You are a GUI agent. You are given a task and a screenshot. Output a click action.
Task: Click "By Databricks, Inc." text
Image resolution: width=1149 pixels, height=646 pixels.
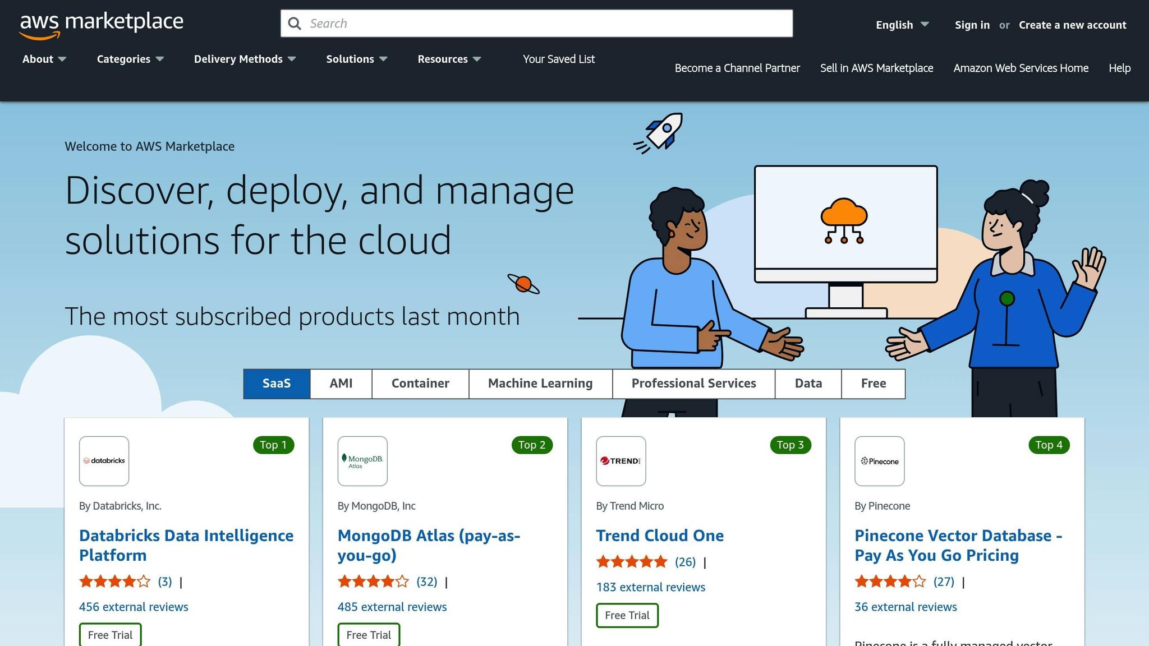point(120,506)
